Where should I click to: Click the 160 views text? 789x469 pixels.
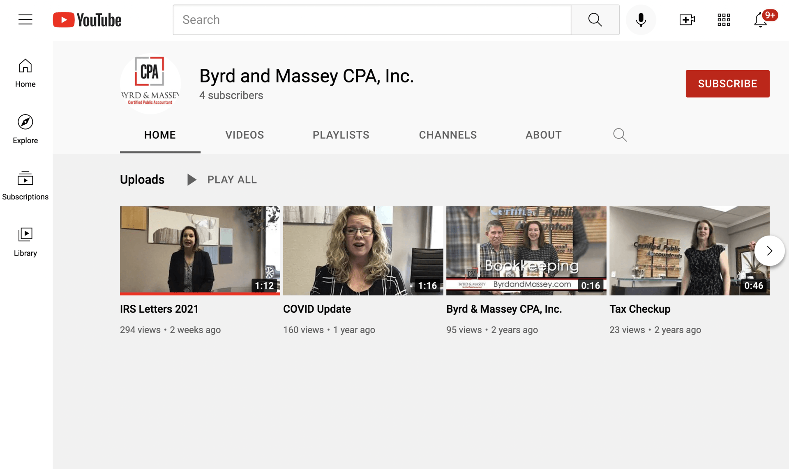(303, 330)
